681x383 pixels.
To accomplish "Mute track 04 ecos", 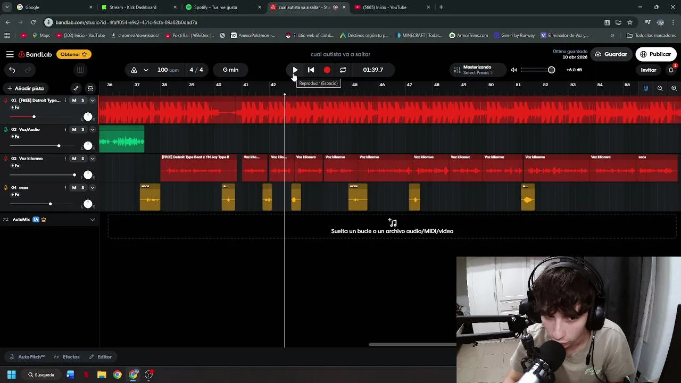I will [74, 187].
